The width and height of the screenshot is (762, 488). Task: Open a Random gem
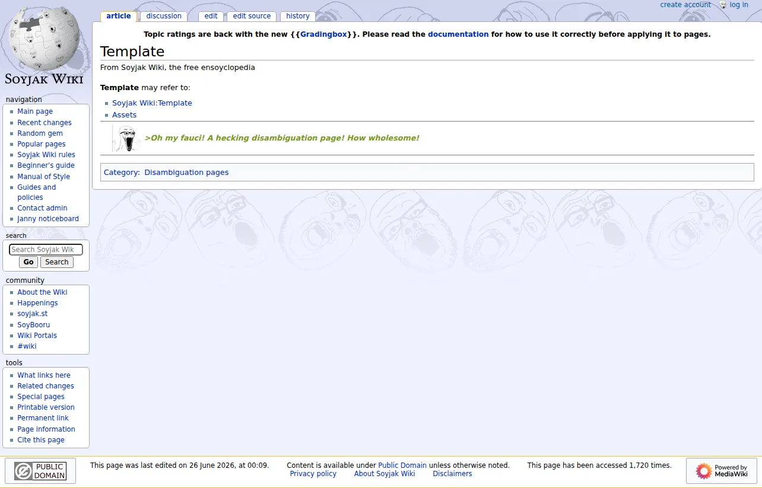[40, 133]
